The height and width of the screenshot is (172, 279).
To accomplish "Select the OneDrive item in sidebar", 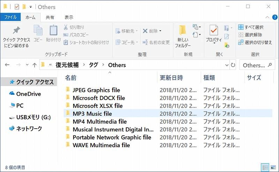I will pos(28,94).
